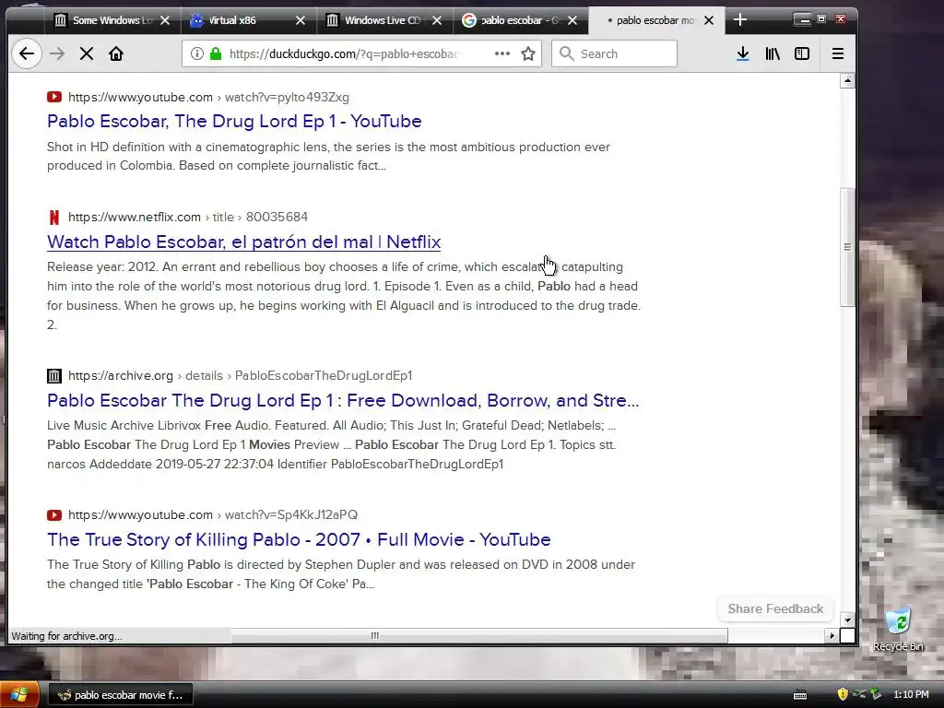Viewport: 944px width, 708px height.
Task: Click the youtube.com watch?v=Sp4KkJ12aPQ URL
Action: pyautogui.click(x=213, y=514)
